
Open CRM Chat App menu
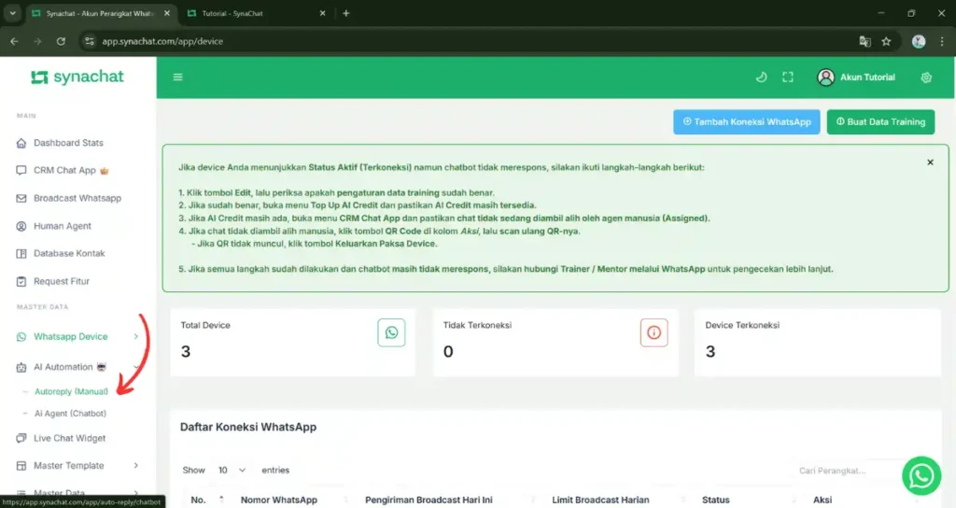pos(70,170)
